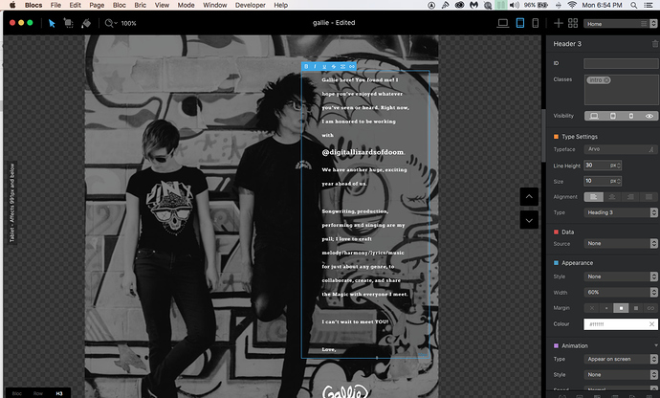Toggle the eye visibility option
Screen dimensions: 660x398
click(649, 116)
